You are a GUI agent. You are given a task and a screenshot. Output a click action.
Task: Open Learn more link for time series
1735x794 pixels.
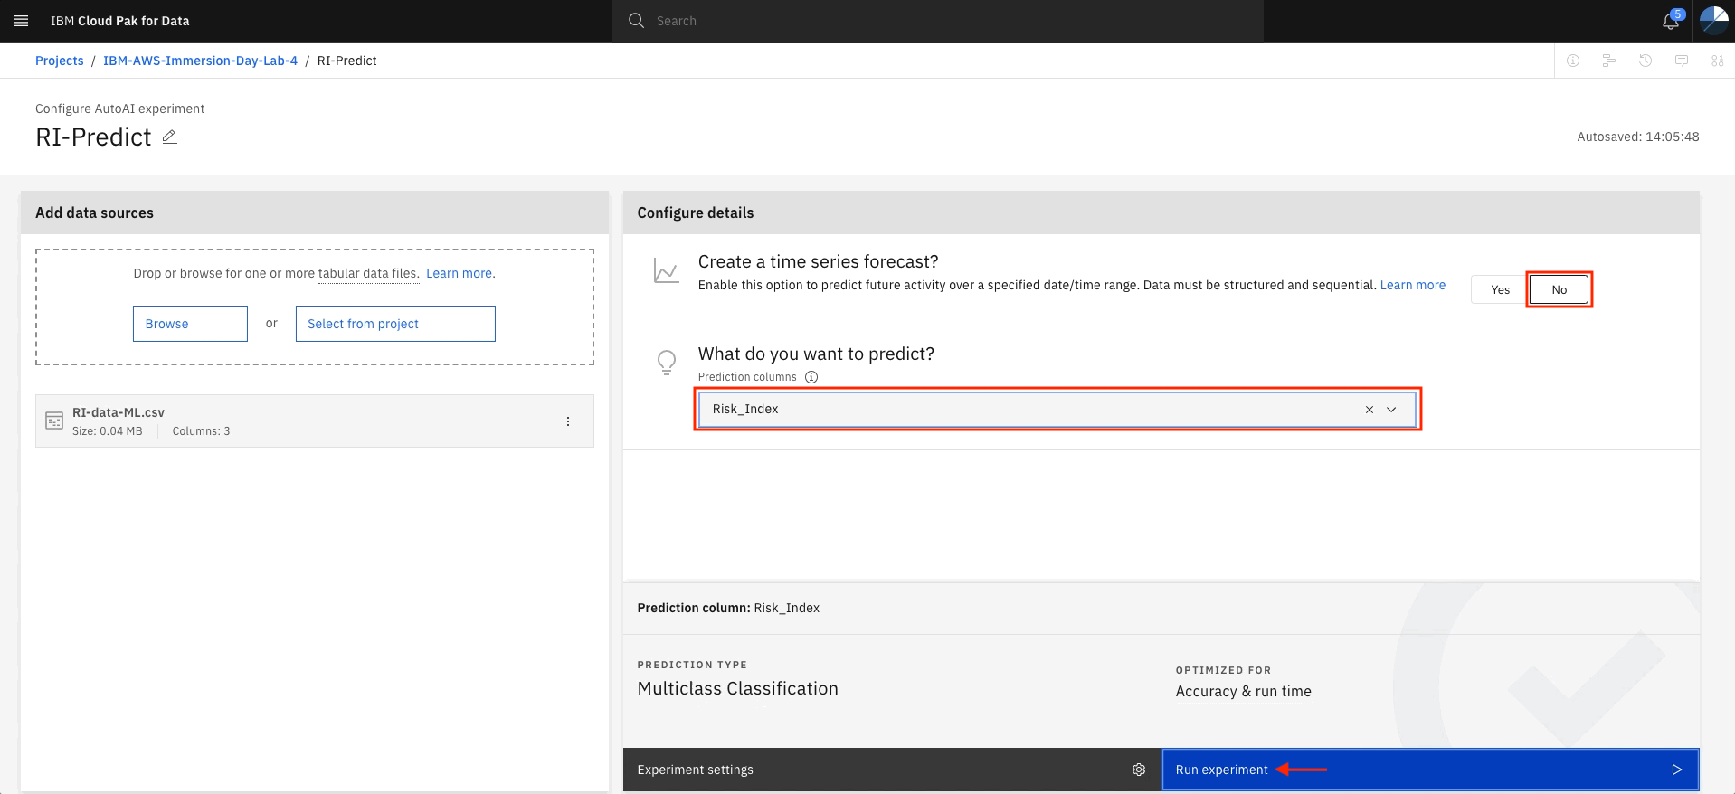(1413, 285)
